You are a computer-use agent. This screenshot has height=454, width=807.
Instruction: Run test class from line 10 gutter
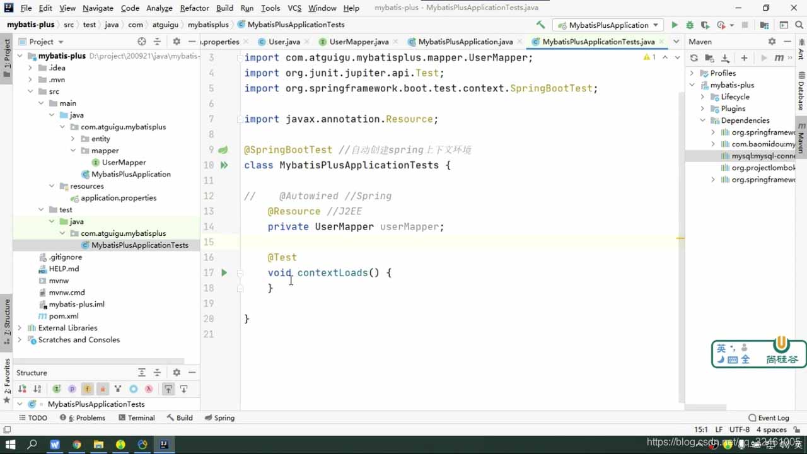(224, 165)
